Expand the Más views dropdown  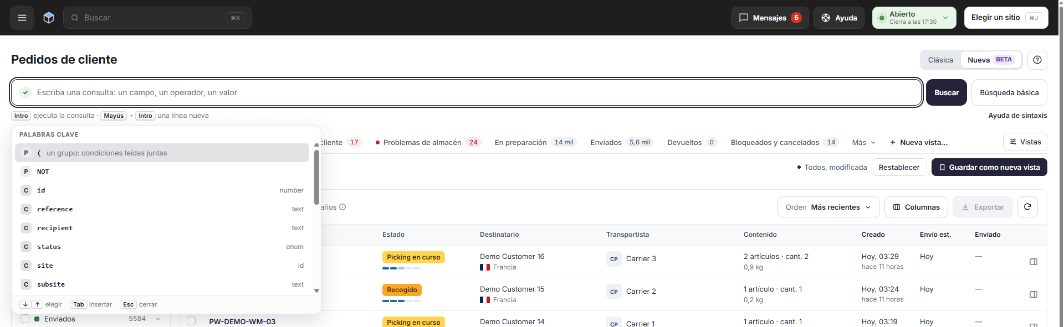[864, 142]
